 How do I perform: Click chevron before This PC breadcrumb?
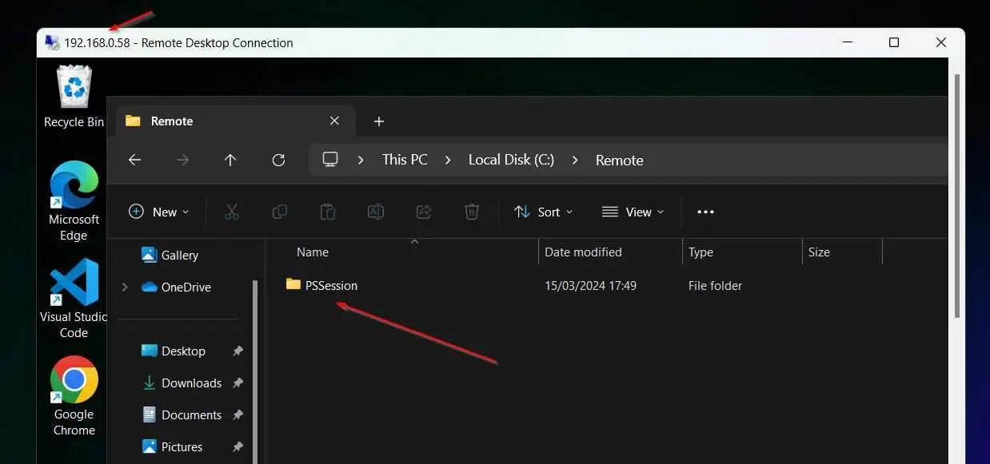tap(361, 160)
